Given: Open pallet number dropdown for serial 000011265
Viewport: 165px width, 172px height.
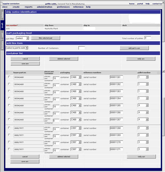Looking at the screenshot, I should click(143, 105).
